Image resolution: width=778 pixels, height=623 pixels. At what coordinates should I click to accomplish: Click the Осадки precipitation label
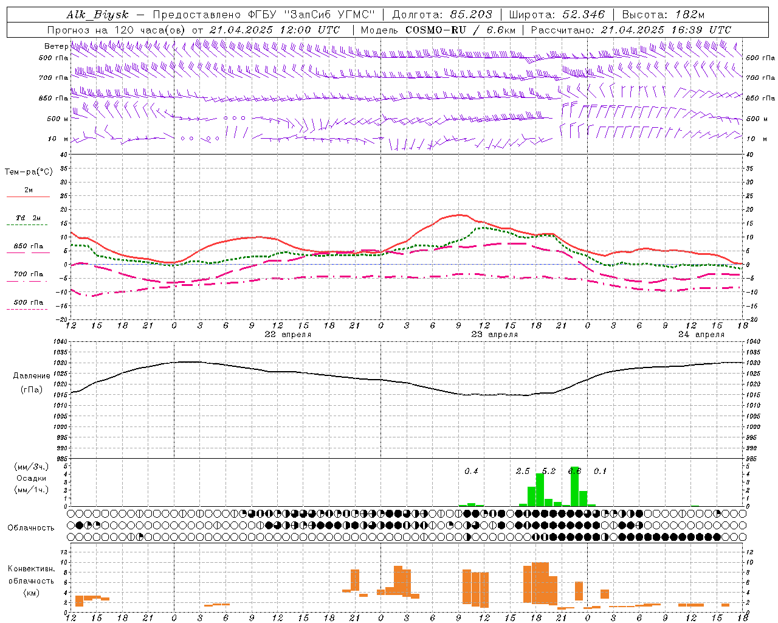coord(32,478)
